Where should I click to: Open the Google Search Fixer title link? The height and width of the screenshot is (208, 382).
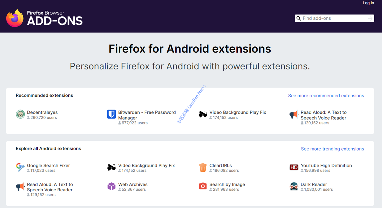coord(48,165)
